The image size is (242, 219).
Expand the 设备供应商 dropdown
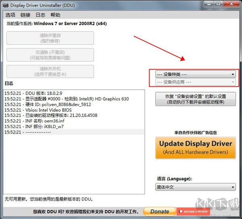(x=196, y=82)
